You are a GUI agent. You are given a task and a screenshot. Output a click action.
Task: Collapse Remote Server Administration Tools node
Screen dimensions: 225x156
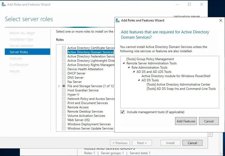(124, 63)
